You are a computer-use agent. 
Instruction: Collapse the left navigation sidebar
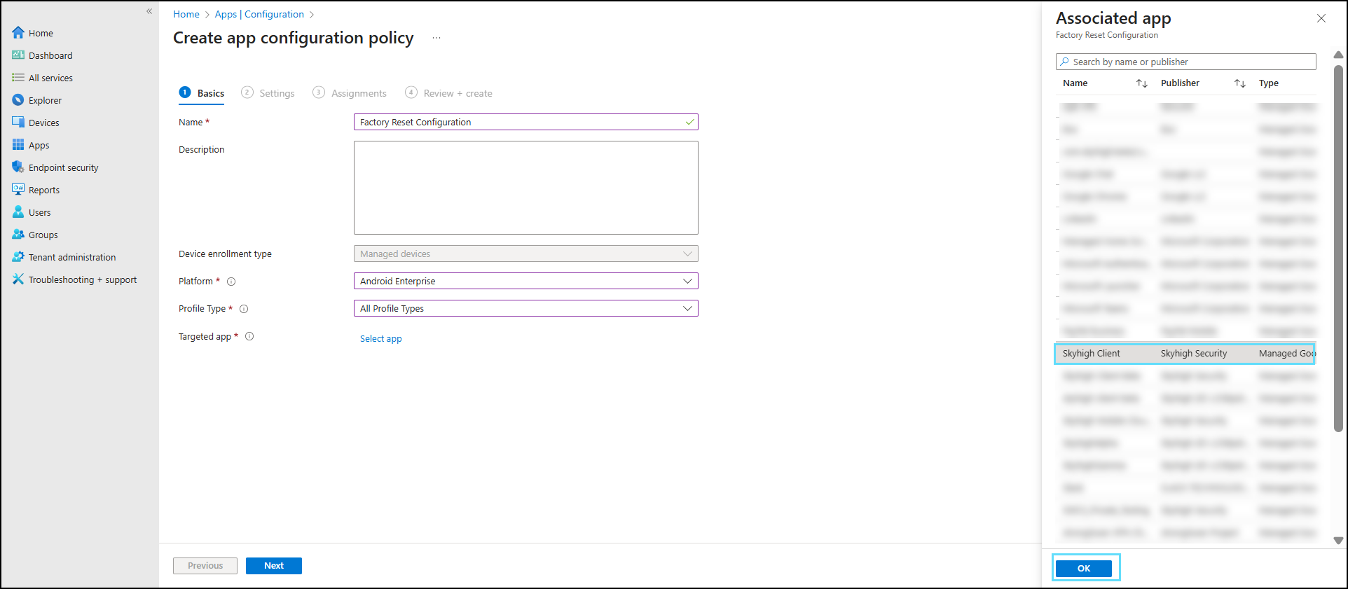tap(149, 11)
